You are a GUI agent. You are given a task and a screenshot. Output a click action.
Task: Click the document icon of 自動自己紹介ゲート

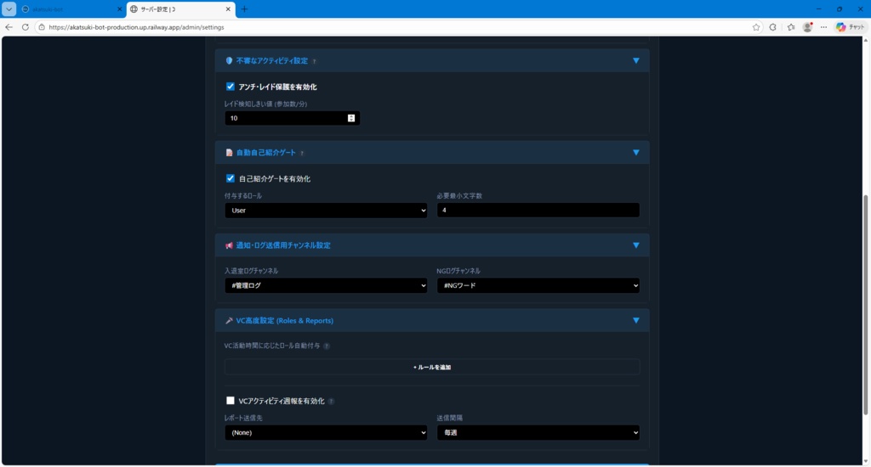pyautogui.click(x=229, y=153)
